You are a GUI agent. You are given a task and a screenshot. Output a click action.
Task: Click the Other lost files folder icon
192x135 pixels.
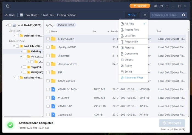point(53,81)
